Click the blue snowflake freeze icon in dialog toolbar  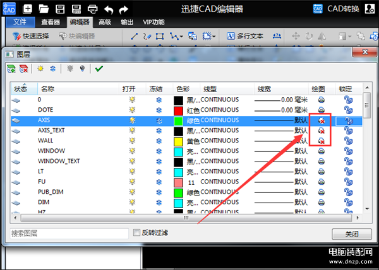(x=52, y=69)
